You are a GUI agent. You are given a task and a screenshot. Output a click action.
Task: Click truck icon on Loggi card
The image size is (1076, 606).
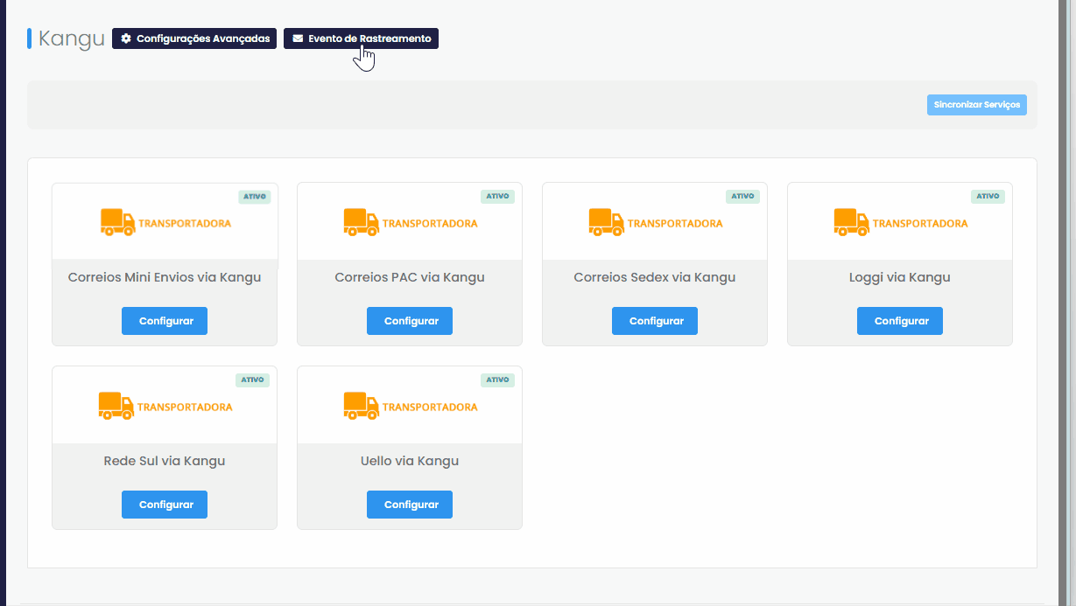pos(852,222)
